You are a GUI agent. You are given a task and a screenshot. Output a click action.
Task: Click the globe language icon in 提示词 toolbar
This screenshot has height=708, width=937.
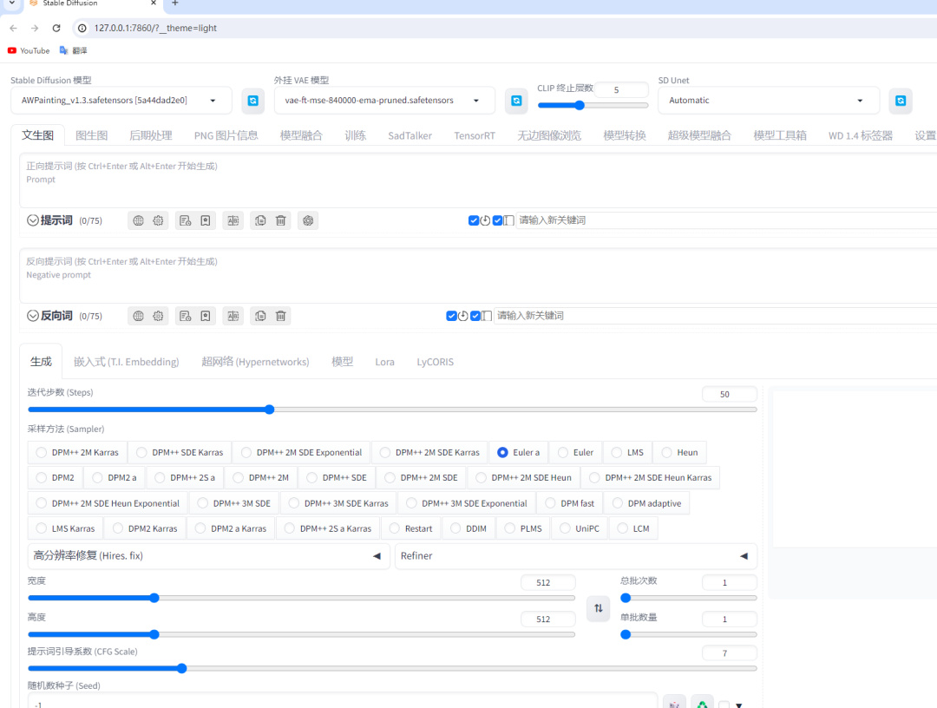(138, 220)
